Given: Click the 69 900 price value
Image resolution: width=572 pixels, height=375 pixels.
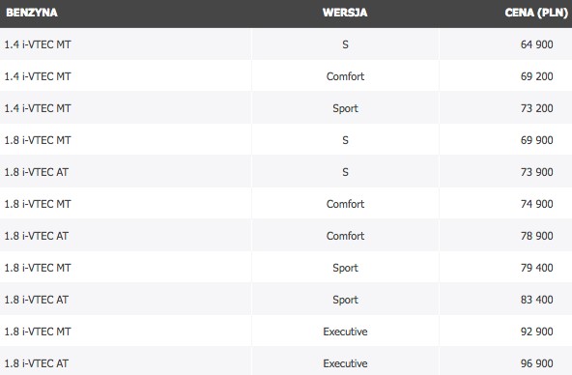Looking at the screenshot, I should pyautogui.click(x=536, y=140).
